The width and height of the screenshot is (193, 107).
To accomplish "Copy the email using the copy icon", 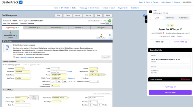I will click(x=189, y=33).
